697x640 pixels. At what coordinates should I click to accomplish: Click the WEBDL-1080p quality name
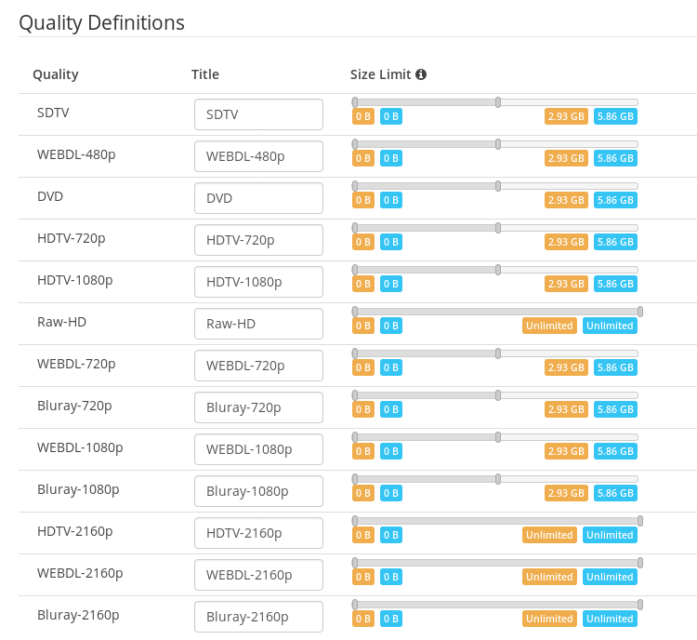[x=80, y=447]
